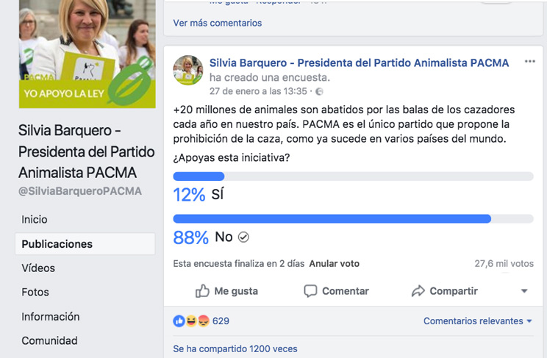Click the checkmark next to No
547x358 pixels.
coord(244,237)
